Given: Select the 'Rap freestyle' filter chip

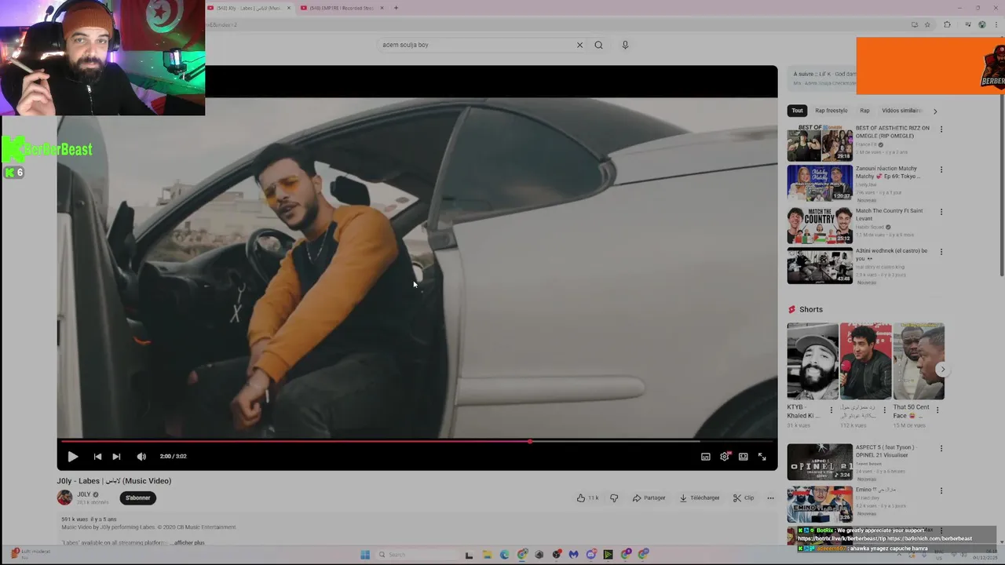Looking at the screenshot, I should pyautogui.click(x=831, y=111).
